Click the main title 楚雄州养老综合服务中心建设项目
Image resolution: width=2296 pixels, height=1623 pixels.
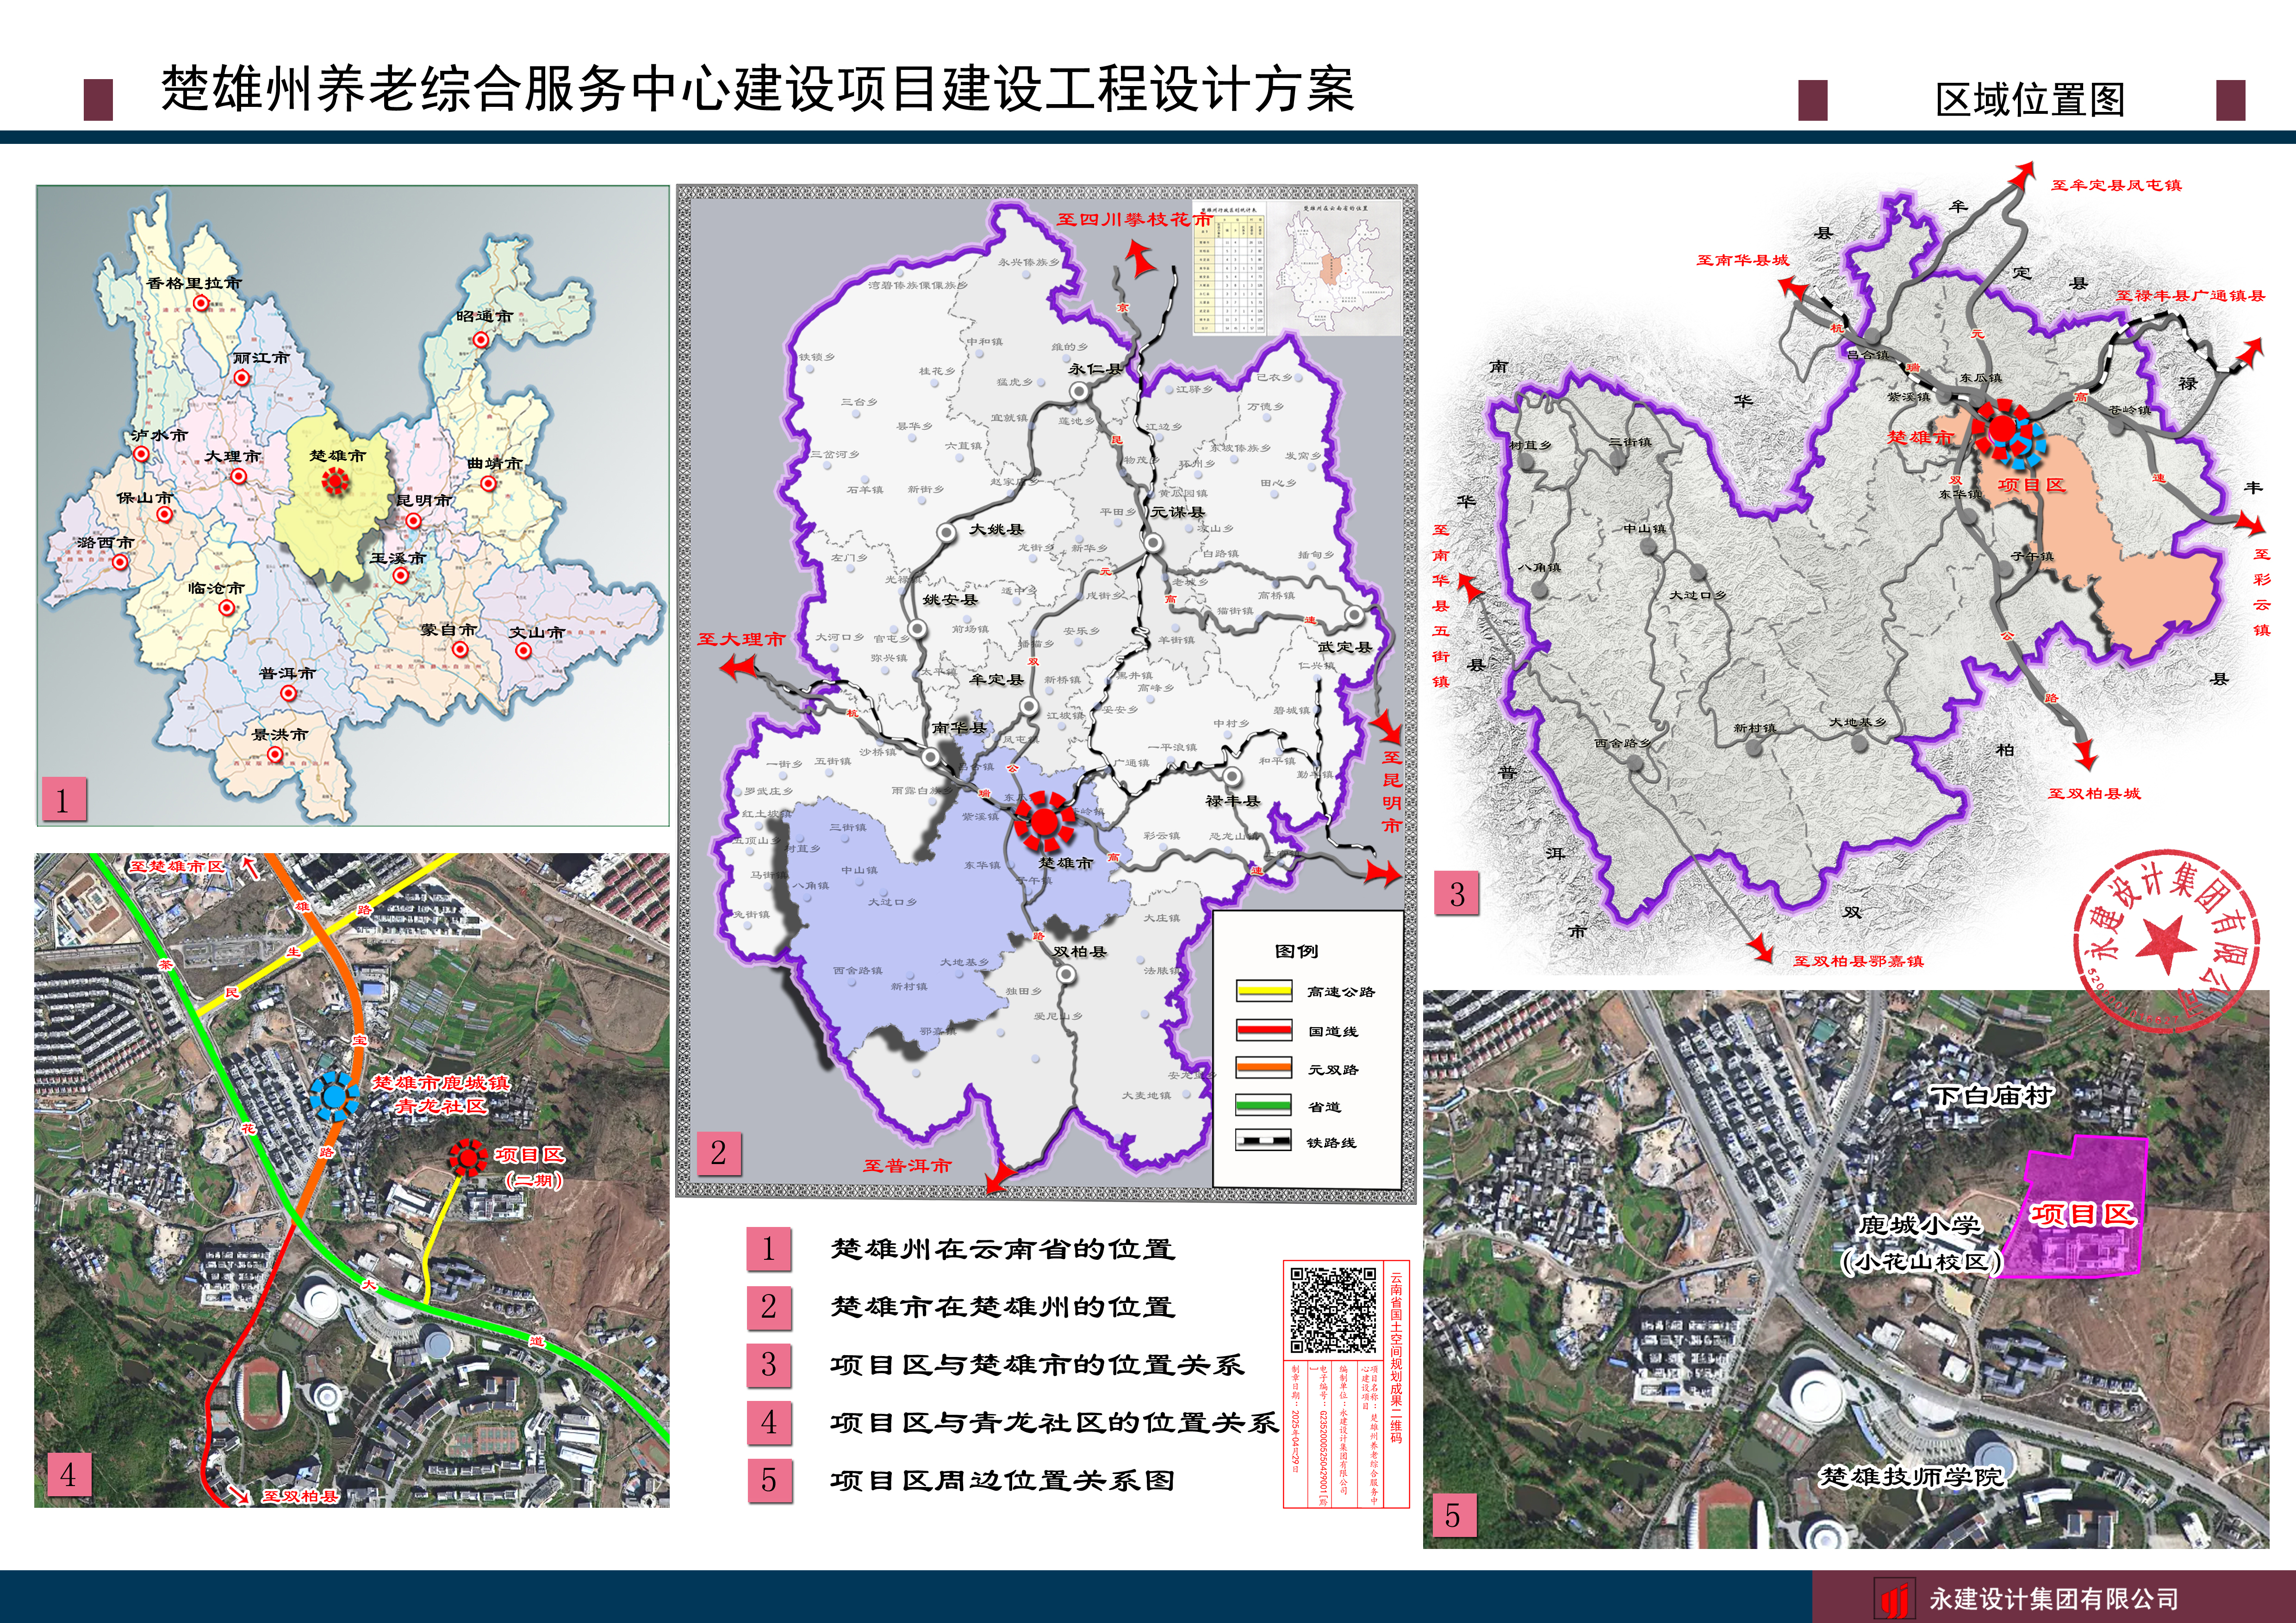[x=757, y=90]
